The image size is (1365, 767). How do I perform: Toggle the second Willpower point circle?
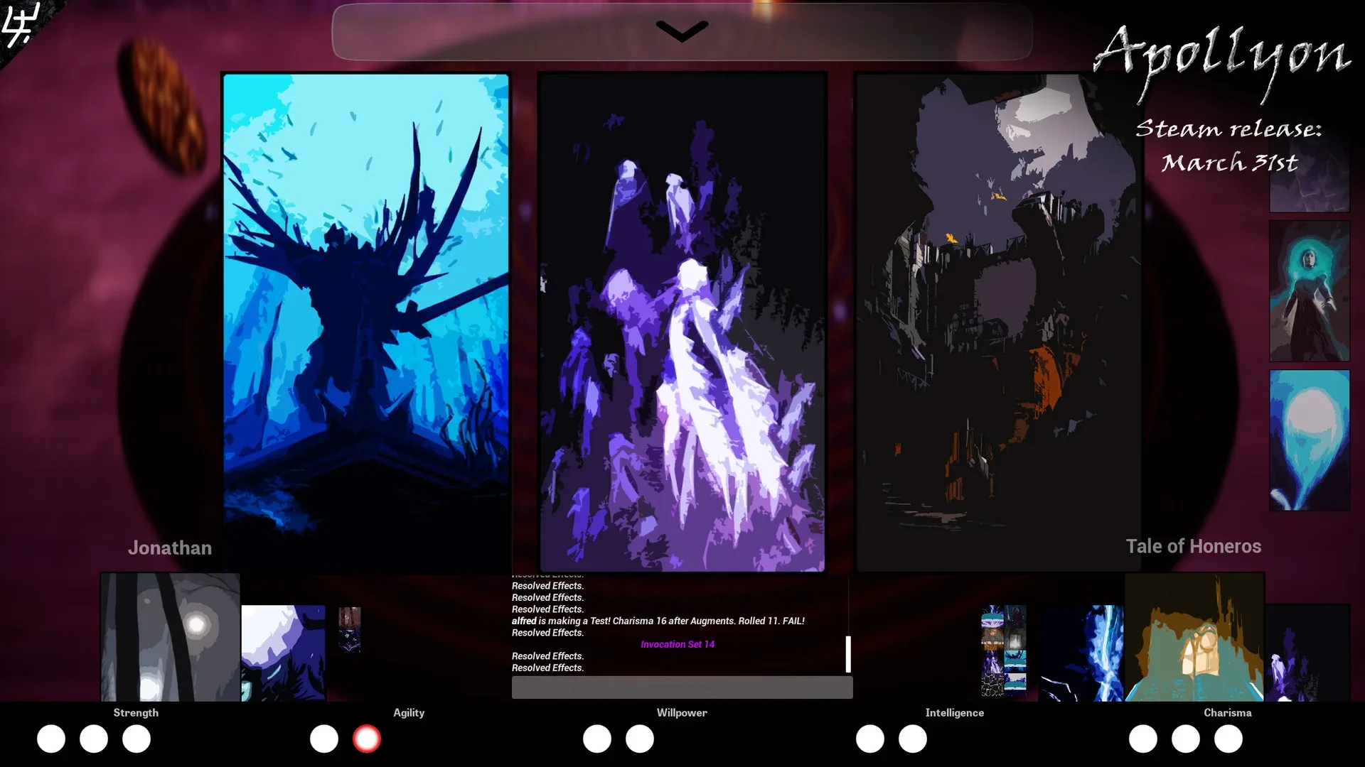[x=640, y=739]
